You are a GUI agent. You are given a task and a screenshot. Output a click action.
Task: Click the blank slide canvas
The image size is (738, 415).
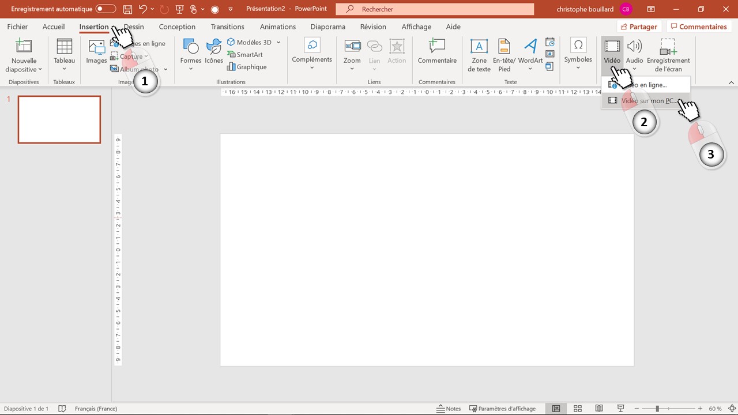coord(427,250)
